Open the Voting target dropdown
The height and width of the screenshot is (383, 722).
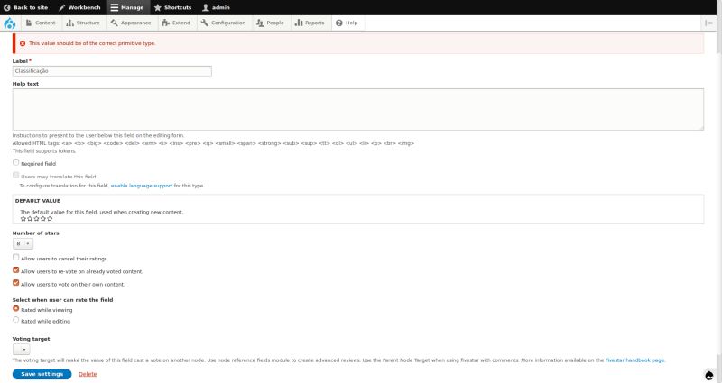click(21, 350)
